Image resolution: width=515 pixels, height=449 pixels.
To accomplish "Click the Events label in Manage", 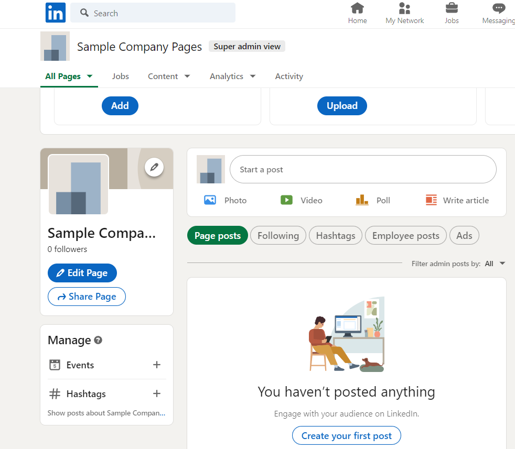I will pyautogui.click(x=80, y=365).
